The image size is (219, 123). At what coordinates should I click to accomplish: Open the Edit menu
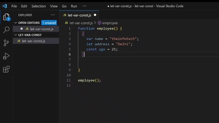point(24,6)
